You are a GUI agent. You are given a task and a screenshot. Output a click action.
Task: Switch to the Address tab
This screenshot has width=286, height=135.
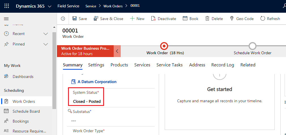[x=197, y=65]
